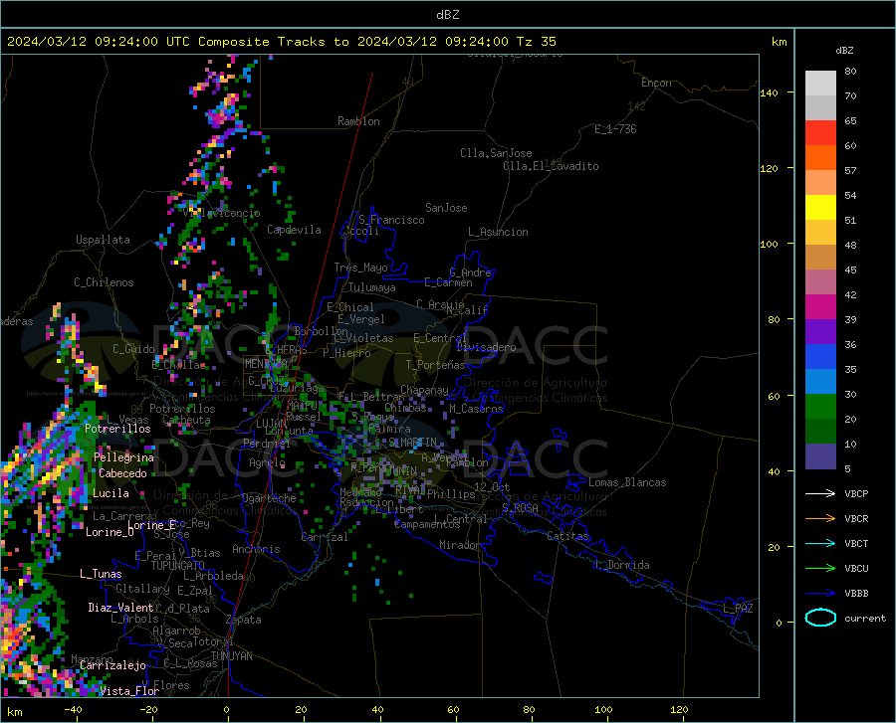This screenshot has height=723, width=896.
Task: Click the timestamp '2024/03/12 09:24:00 UTC' header
Action: (99, 42)
